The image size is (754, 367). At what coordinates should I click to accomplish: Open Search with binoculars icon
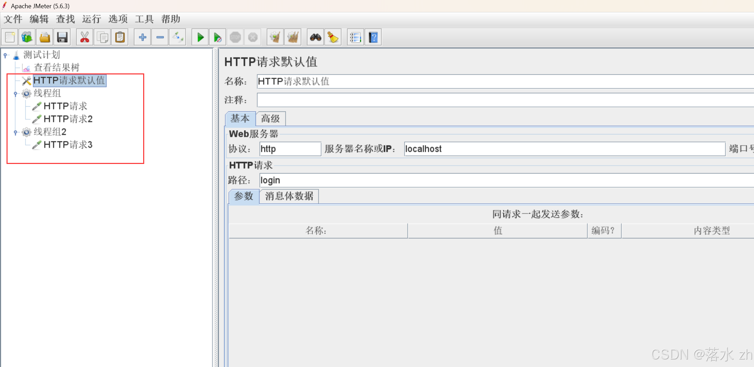pyautogui.click(x=316, y=37)
